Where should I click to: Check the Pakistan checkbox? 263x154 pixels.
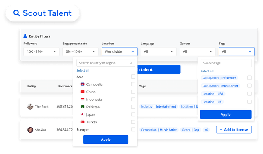pos(133,107)
